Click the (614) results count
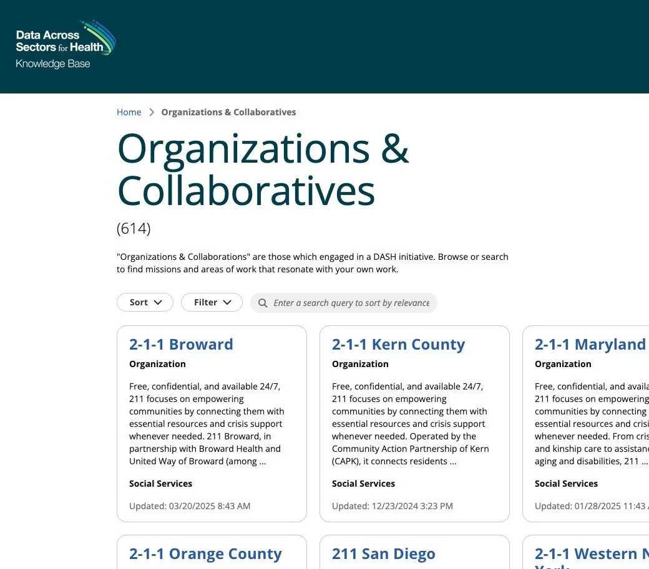 [134, 228]
